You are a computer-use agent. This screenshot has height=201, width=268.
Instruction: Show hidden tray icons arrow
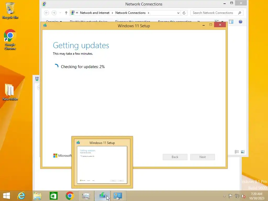pyautogui.click(x=224, y=196)
